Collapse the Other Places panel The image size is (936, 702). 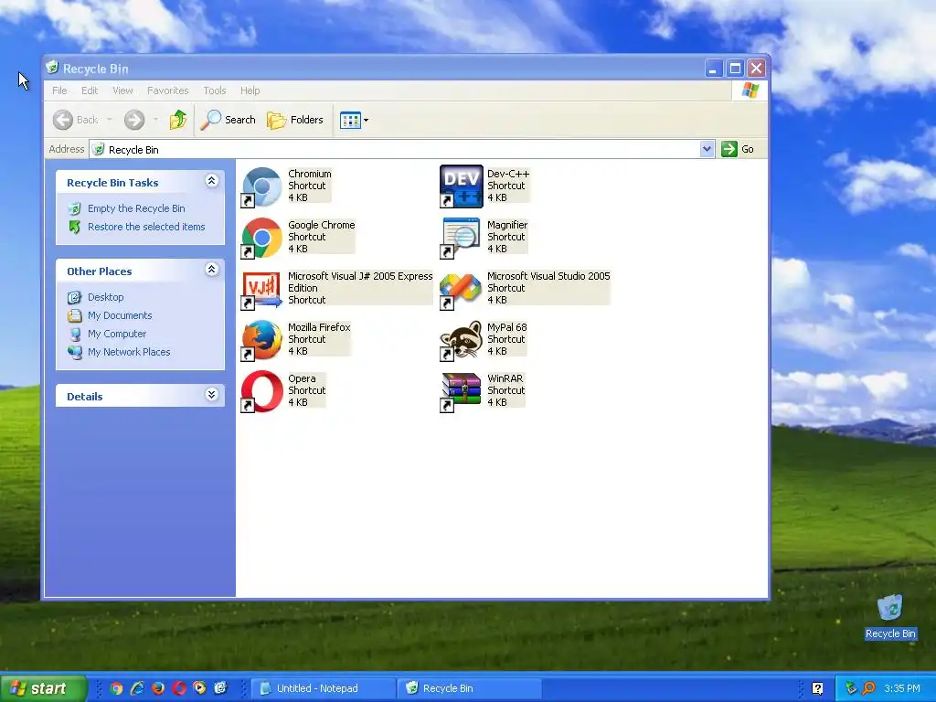click(x=211, y=270)
